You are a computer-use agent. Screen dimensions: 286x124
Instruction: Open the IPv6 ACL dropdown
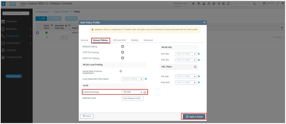186,60
